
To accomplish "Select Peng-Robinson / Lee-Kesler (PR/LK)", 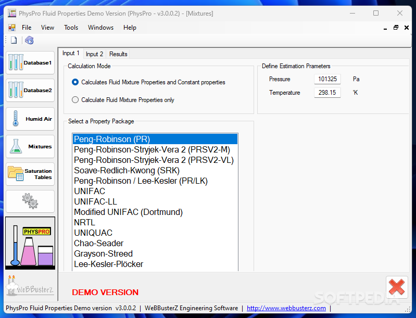I will point(155,181).
